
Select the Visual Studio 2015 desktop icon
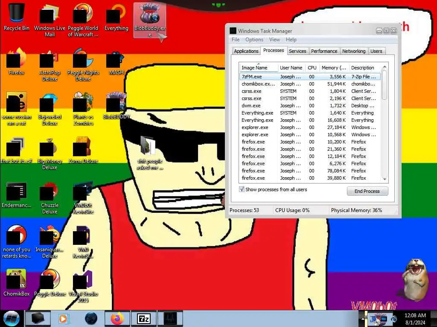83,286
